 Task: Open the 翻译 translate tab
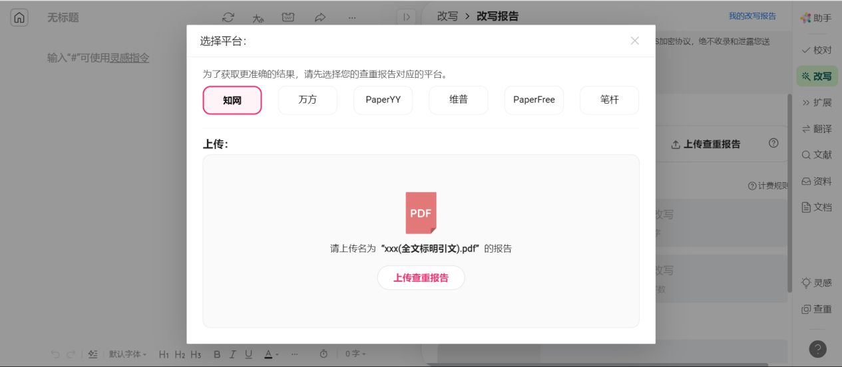tap(817, 129)
